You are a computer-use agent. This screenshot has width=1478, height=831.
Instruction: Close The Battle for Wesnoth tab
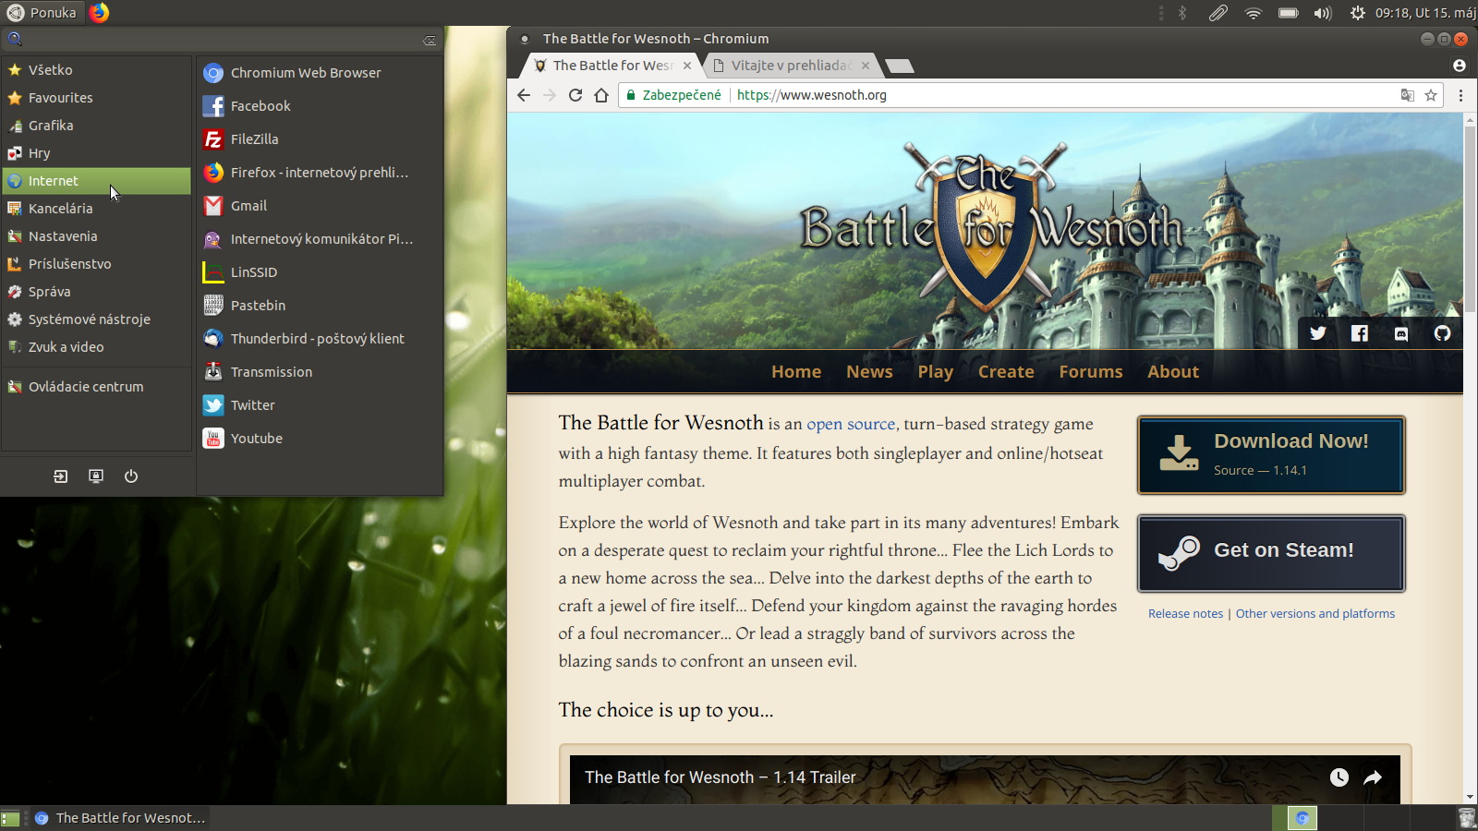tap(687, 66)
